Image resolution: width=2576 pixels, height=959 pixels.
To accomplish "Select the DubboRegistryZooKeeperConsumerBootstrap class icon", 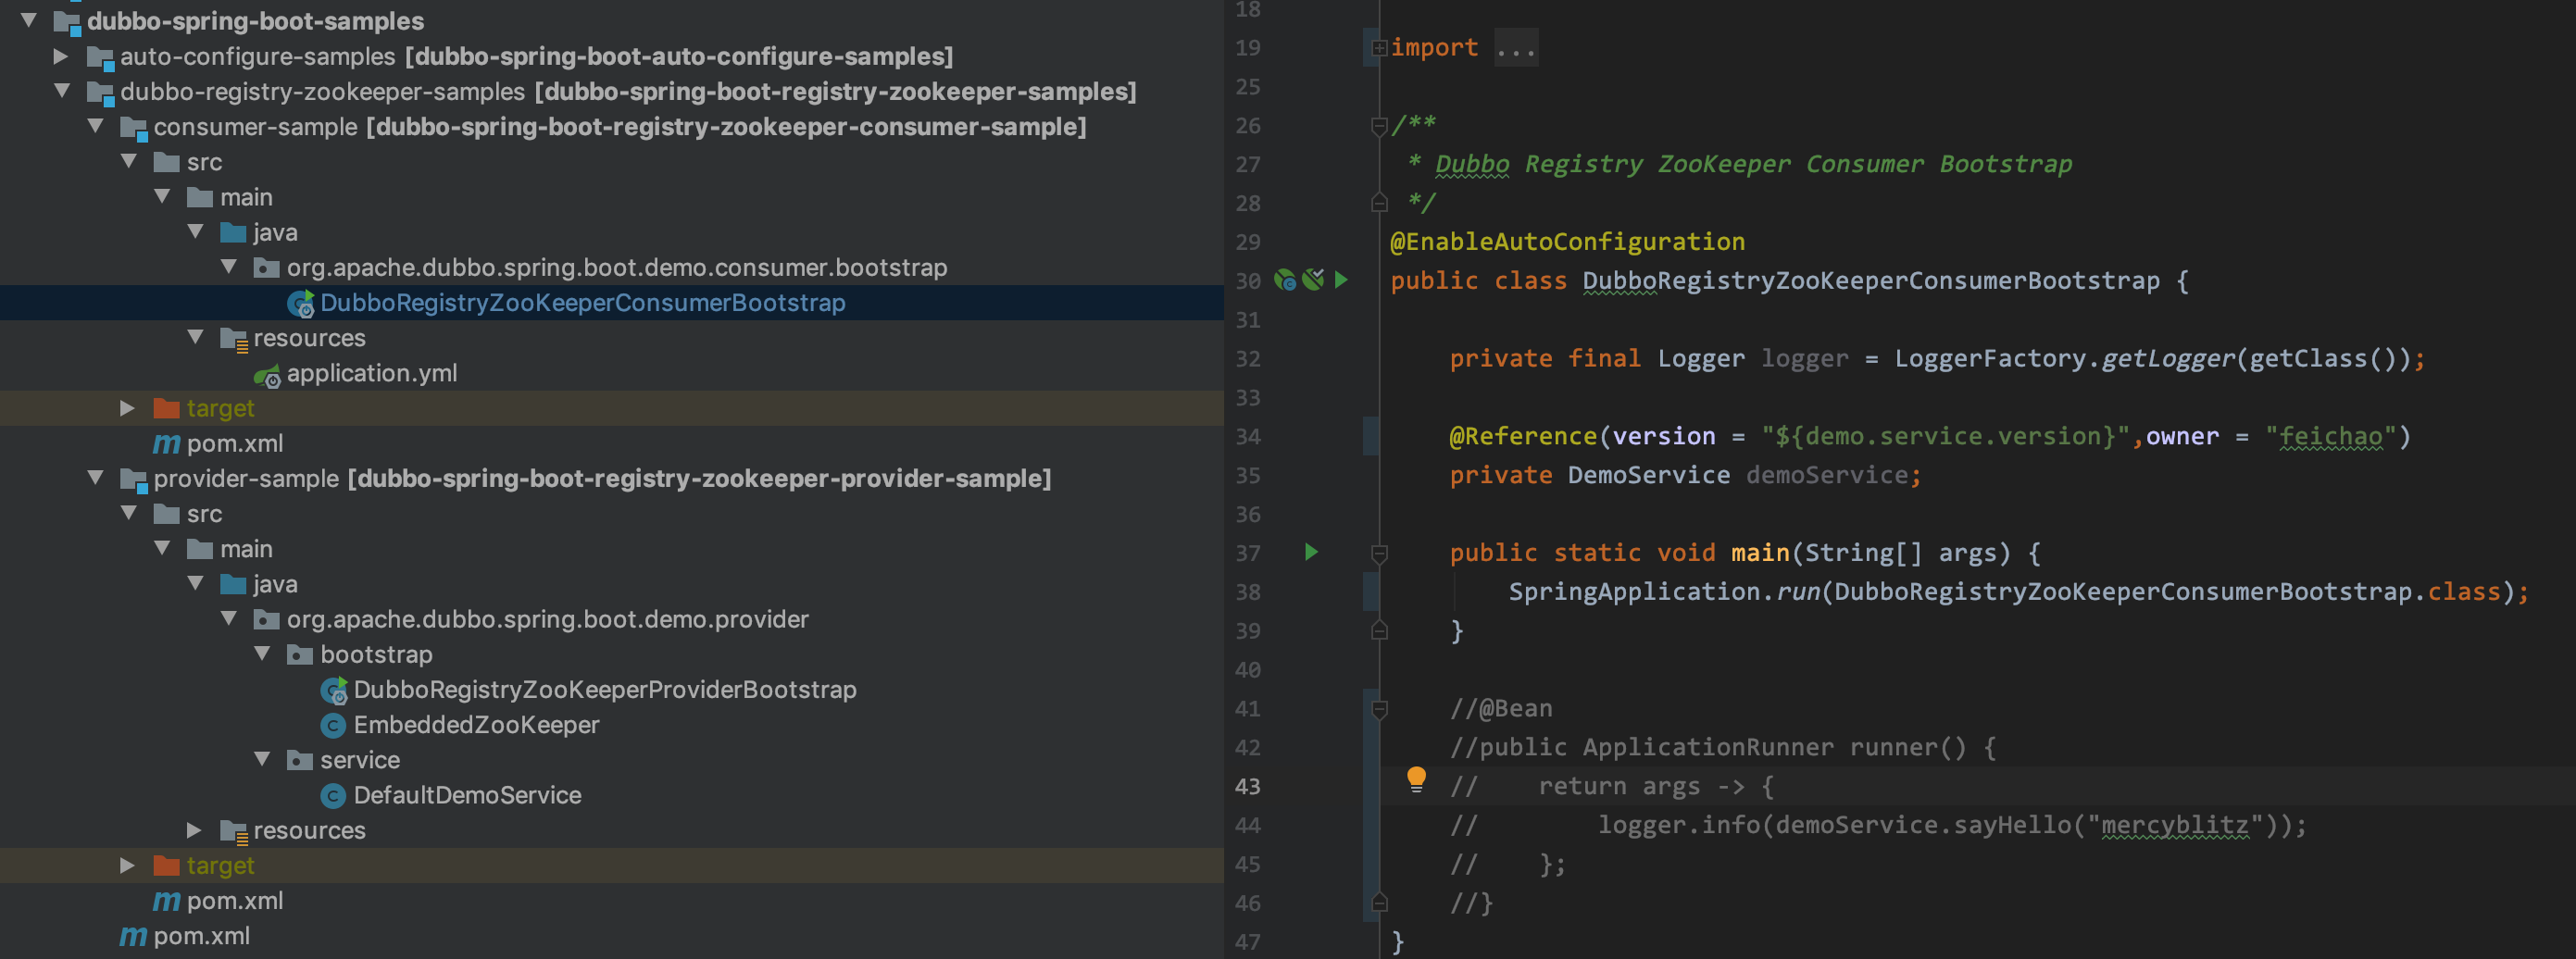I will pyautogui.click(x=300, y=303).
